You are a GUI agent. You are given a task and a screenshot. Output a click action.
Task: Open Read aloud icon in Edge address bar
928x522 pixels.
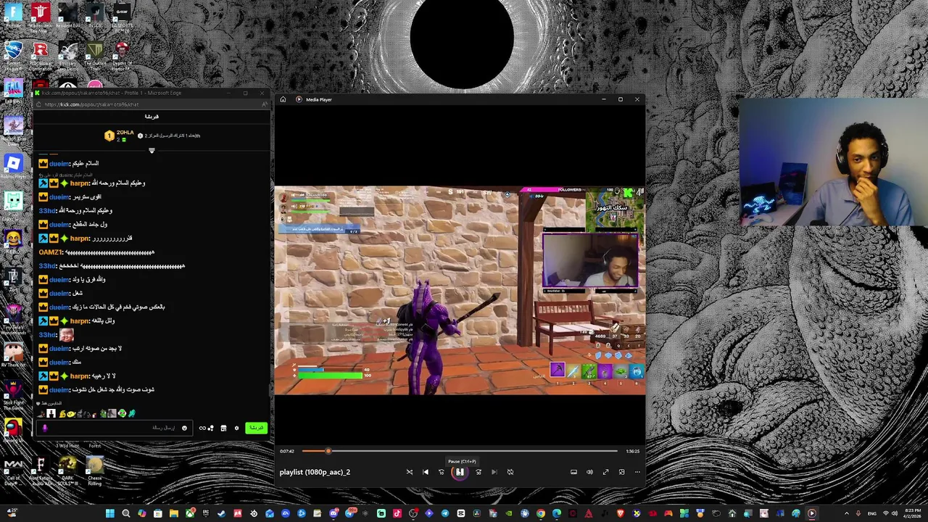coord(264,104)
